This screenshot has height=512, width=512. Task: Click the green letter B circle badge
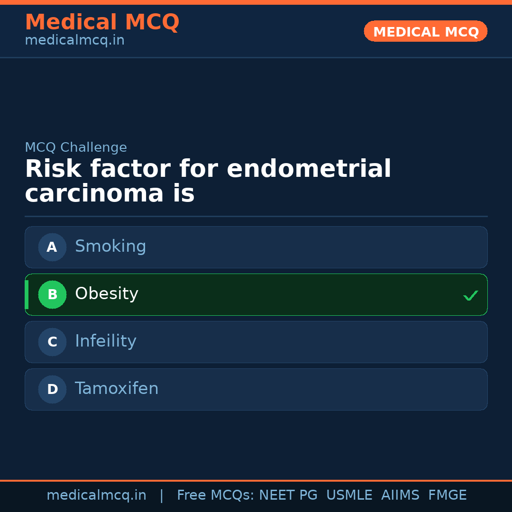coord(52,294)
